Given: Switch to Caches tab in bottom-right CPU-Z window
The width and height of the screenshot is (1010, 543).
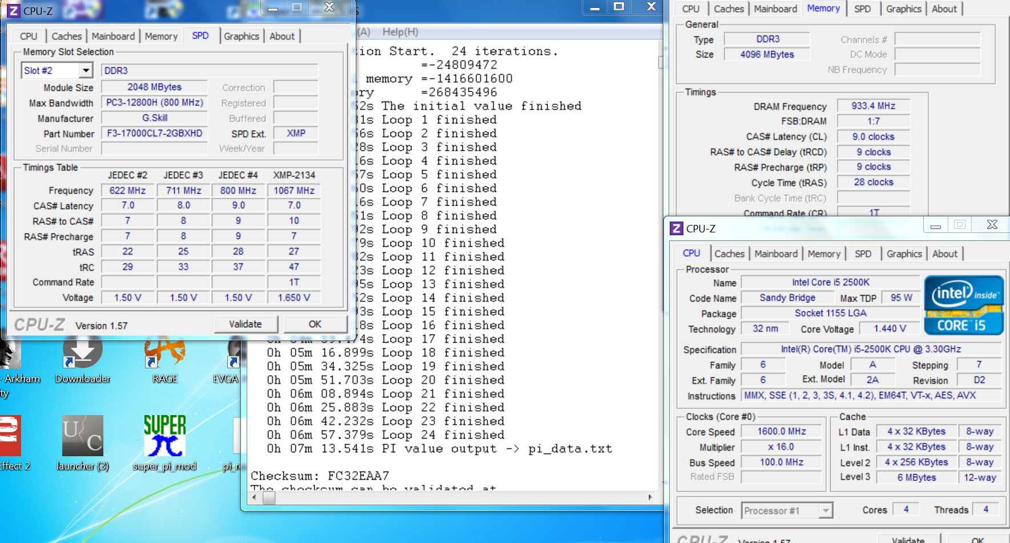Looking at the screenshot, I should (x=729, y=254).
